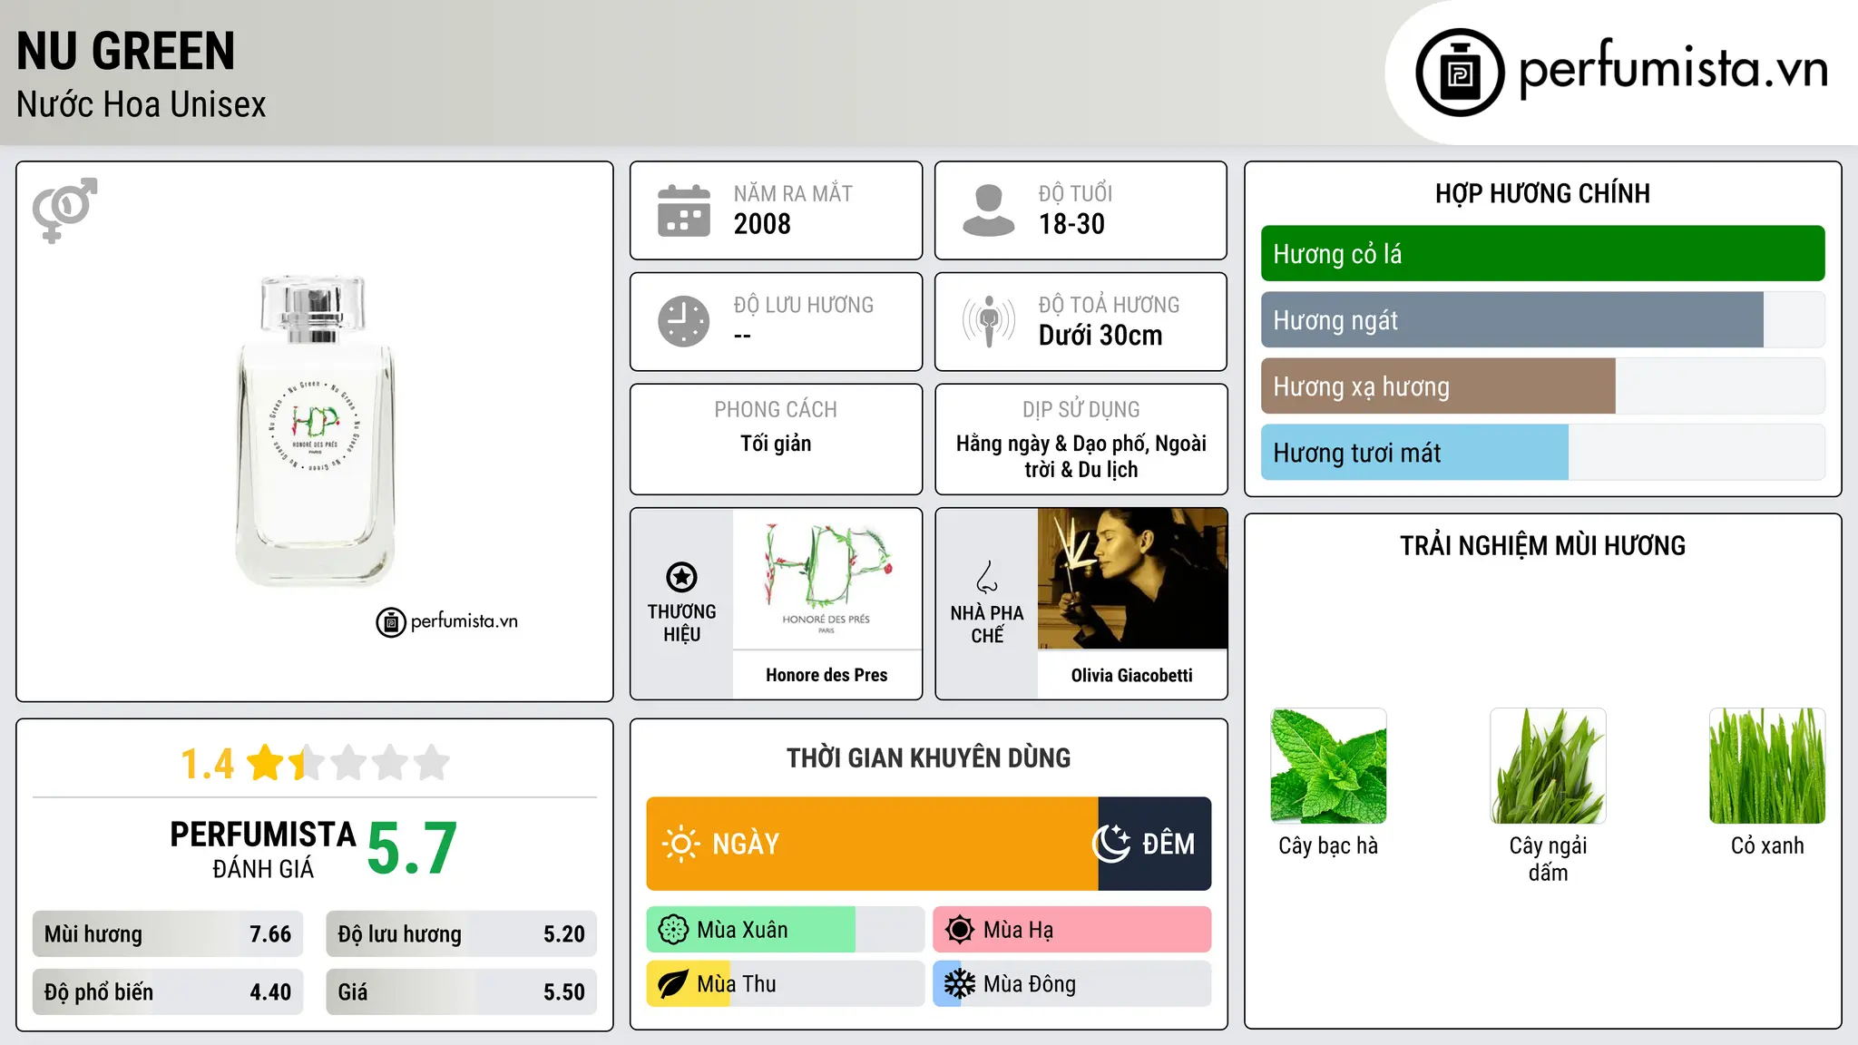1858x1045 pixels.
Task: Click the Nước Hoa Unisex subtitle
Action: (x=142, y=105)
